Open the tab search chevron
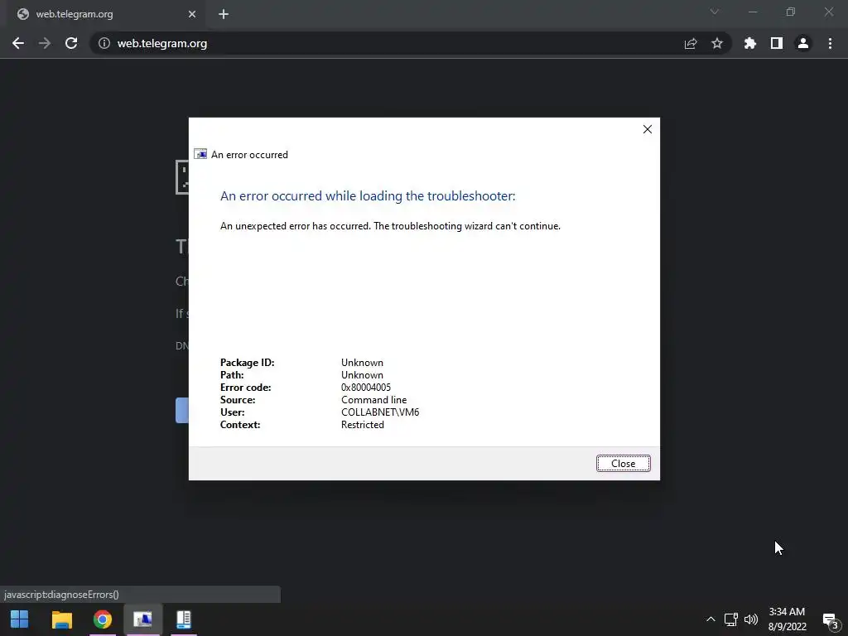 tap(715, 12)
